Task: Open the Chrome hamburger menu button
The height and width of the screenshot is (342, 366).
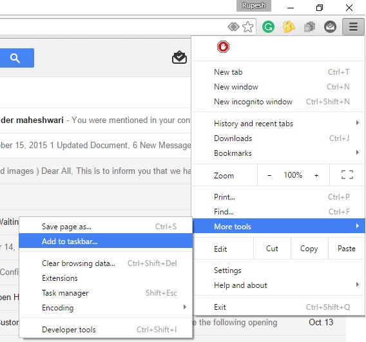Action: click(353, 27)
